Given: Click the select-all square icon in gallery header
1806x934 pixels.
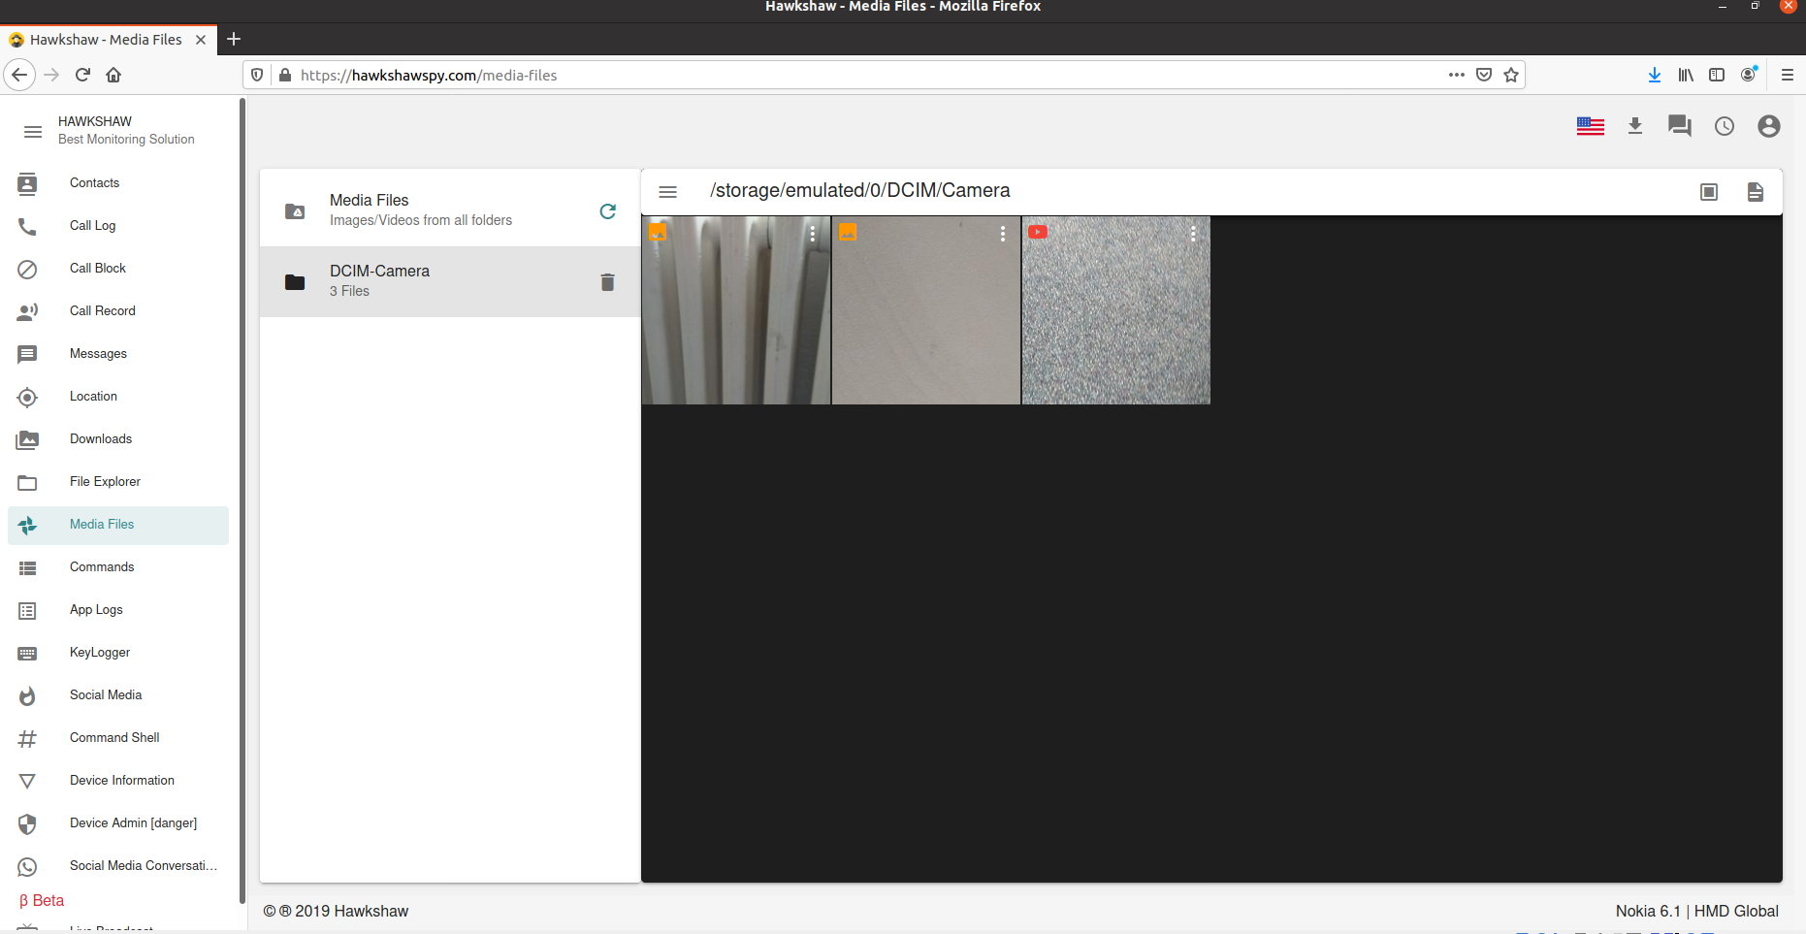Looking at the screenshot, I should [x=1709, y=191].
